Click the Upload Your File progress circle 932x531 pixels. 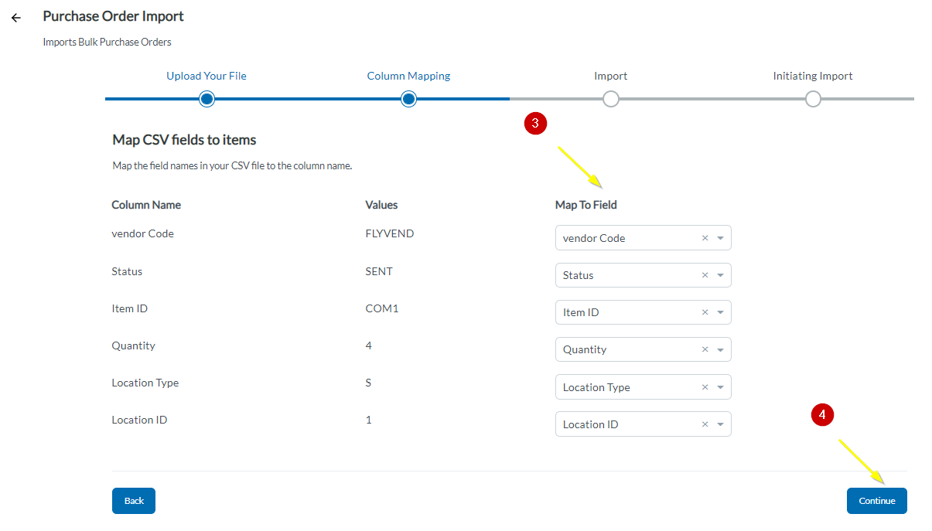206,99
